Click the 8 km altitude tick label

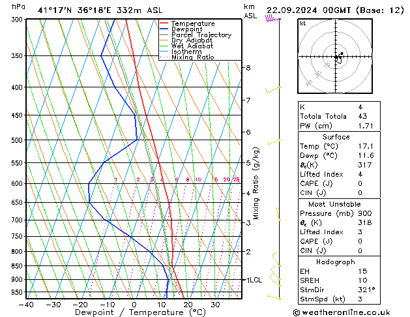(248, 68)
